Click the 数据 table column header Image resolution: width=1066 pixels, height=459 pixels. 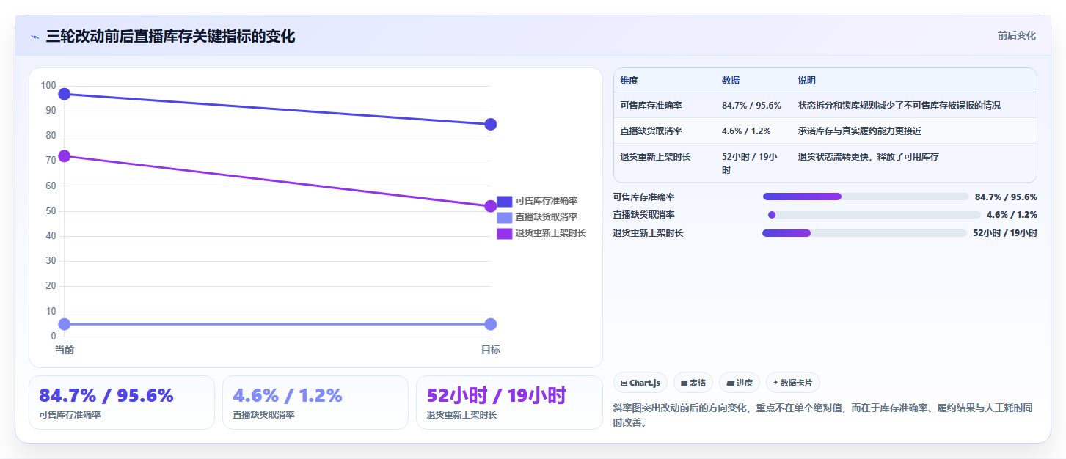pos(731,81)
